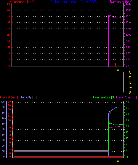Click the 18 value on the rainfall axis
138x165 pixels.
click(9, 124)
